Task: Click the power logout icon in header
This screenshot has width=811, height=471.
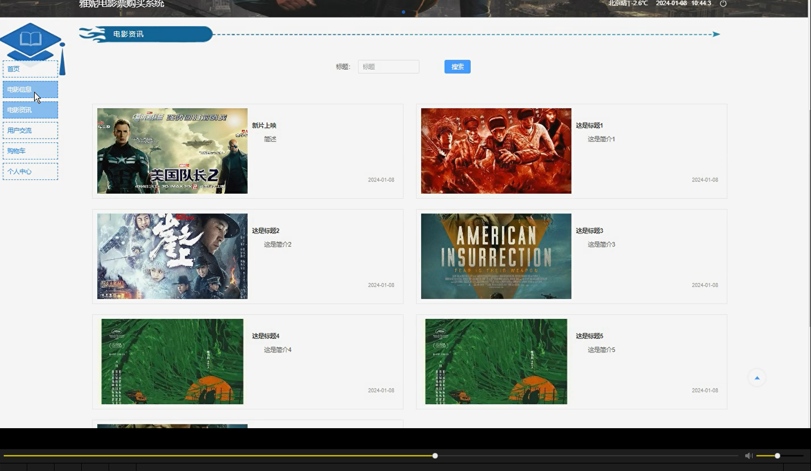Action: click(723, 3)
